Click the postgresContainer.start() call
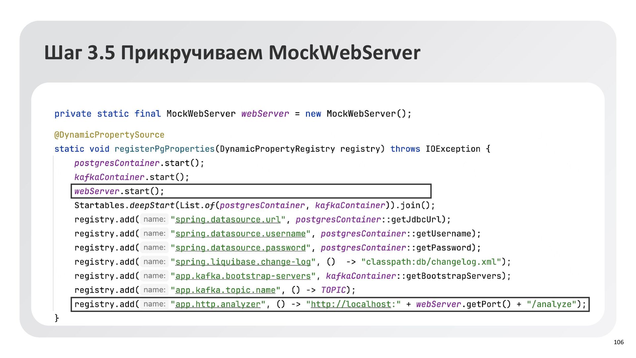 [139, 163]
